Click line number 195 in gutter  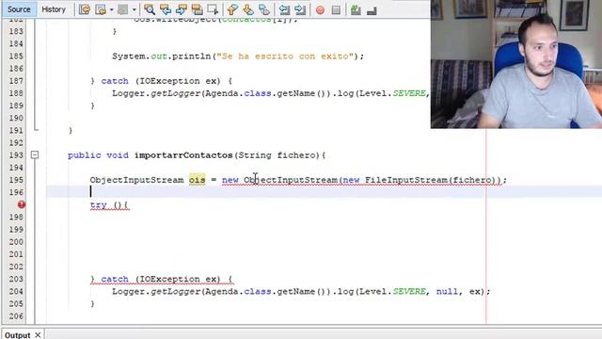[16, 180]
